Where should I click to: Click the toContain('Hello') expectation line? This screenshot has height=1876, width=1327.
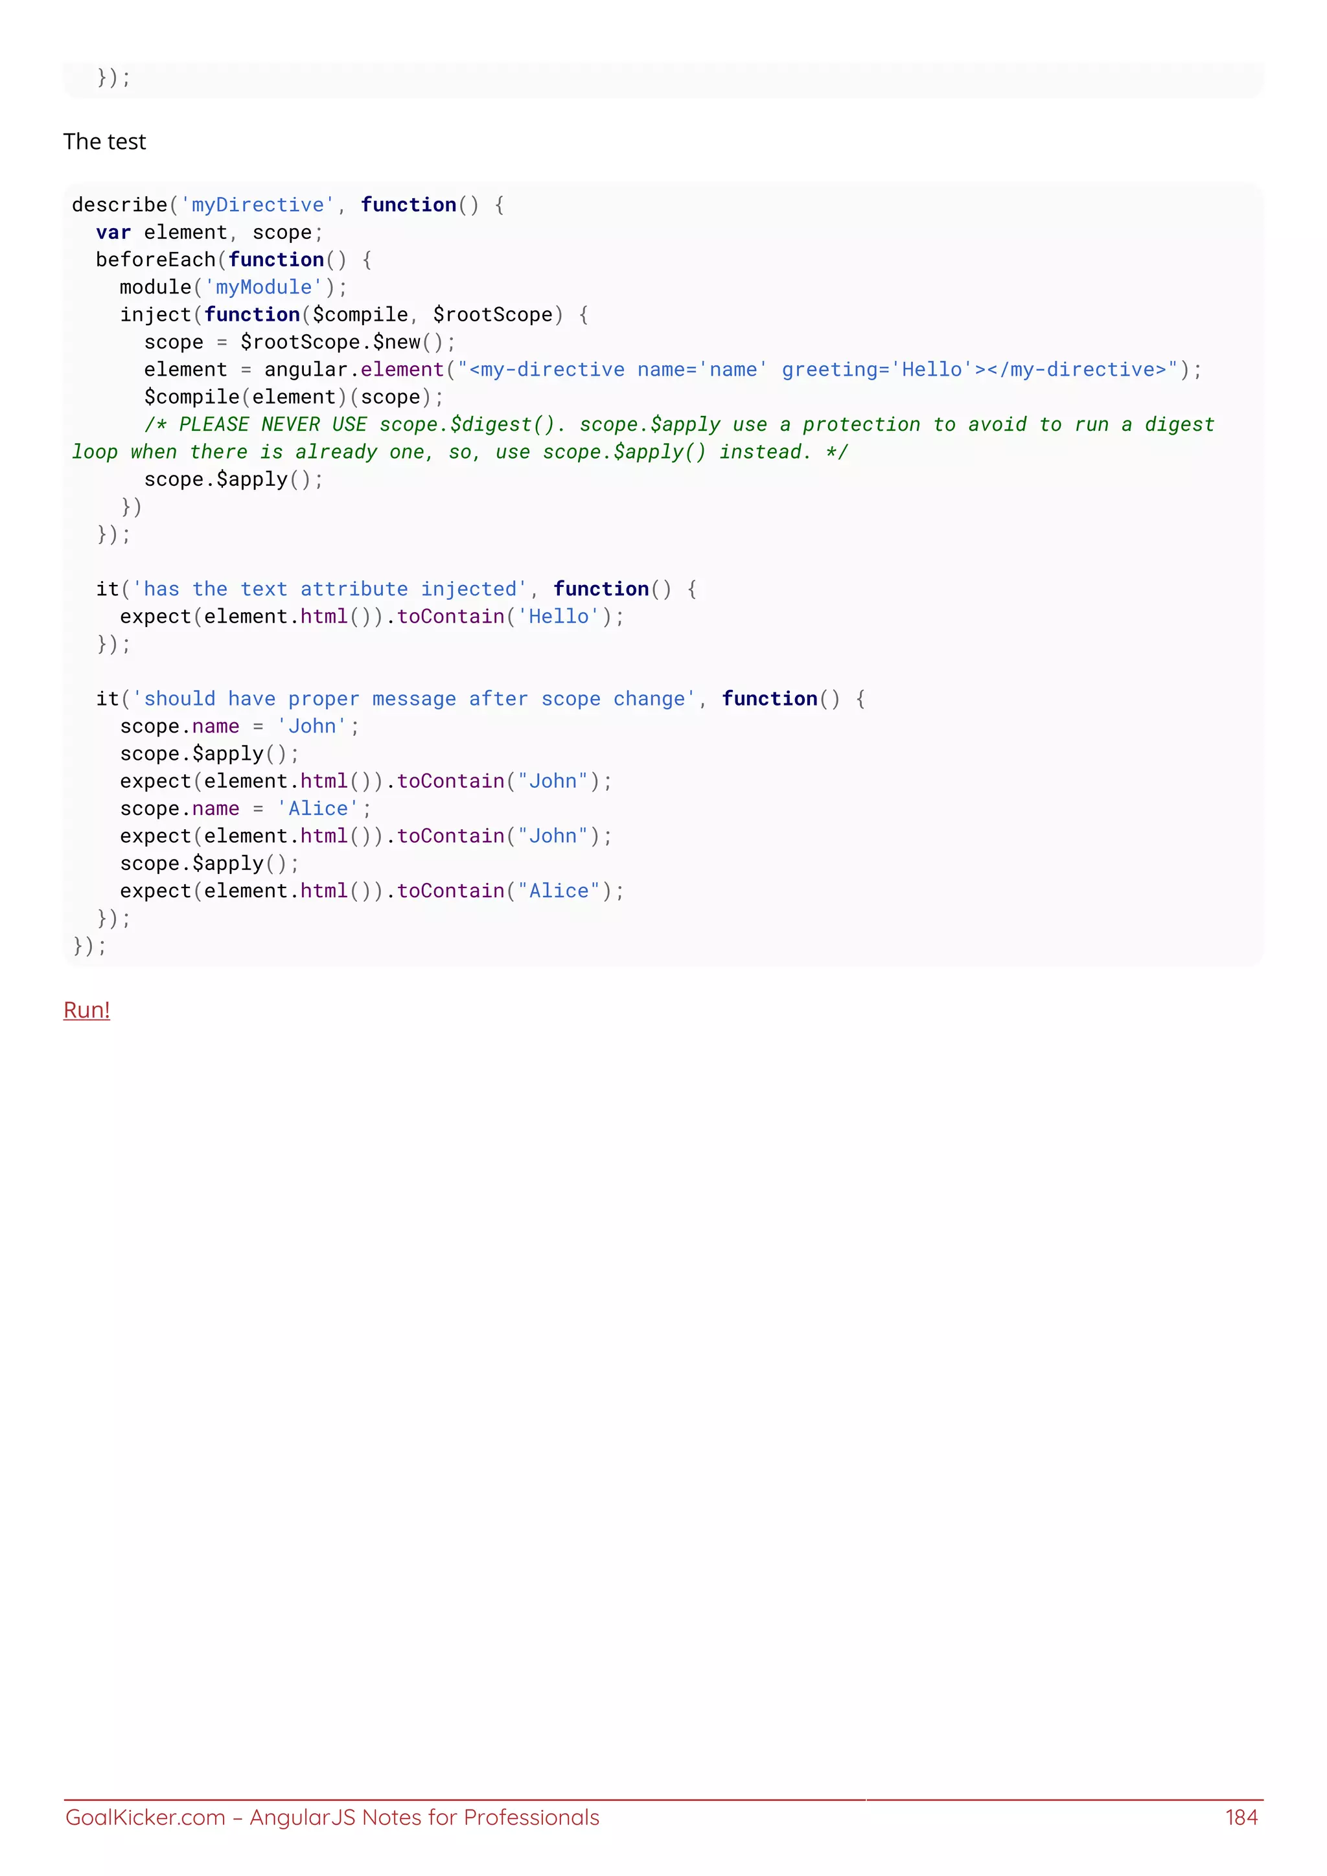coord(372,617)
